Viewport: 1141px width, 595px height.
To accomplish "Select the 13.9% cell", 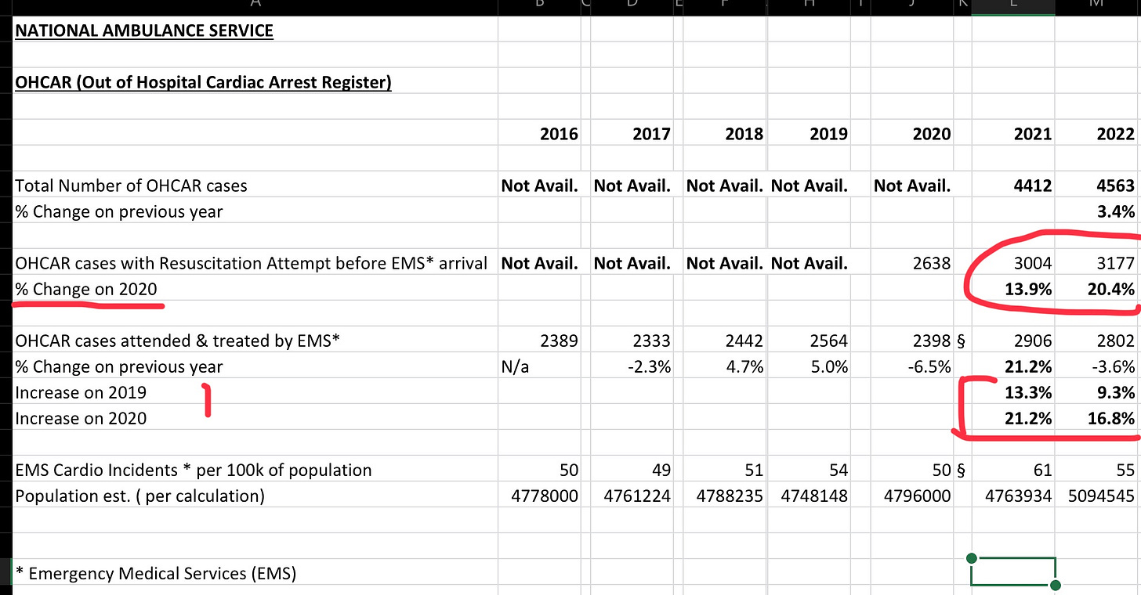I will point(1028,289).
